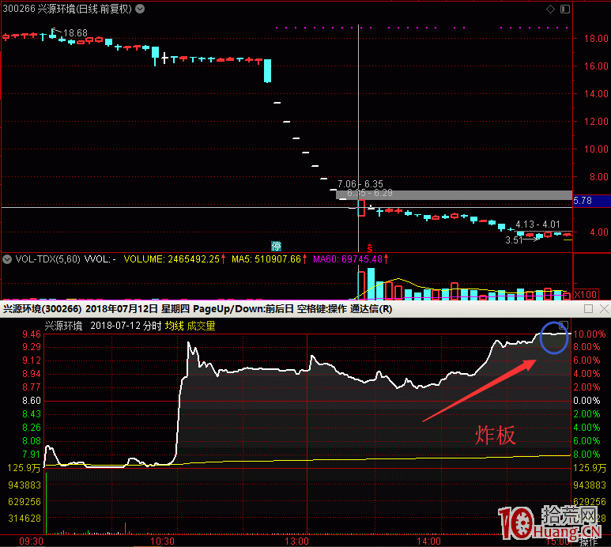Click the 8.60 previous close price label
The image size is (611, 547).
click(31, 401)
